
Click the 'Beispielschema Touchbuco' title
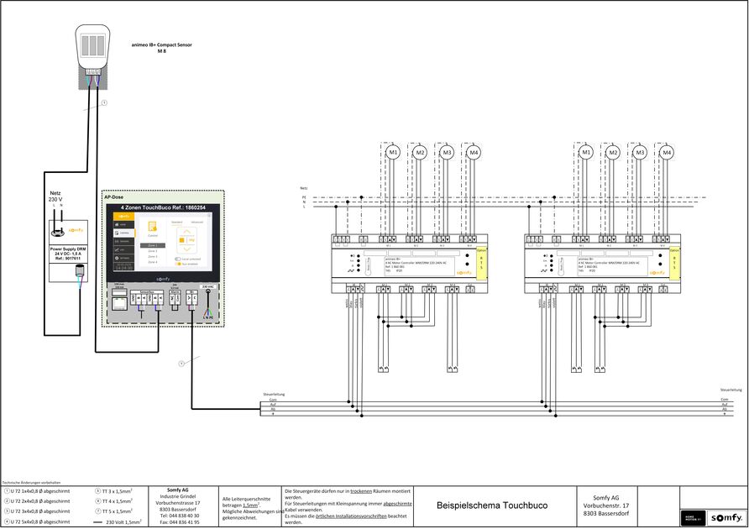pyautogui.click(x=492, y=505)
